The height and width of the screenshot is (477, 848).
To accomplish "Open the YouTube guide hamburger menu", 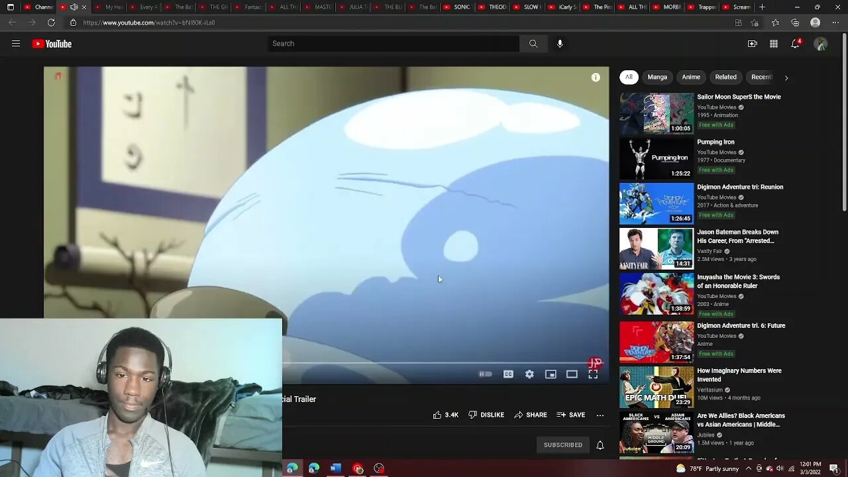I will [x=16, y=44].
